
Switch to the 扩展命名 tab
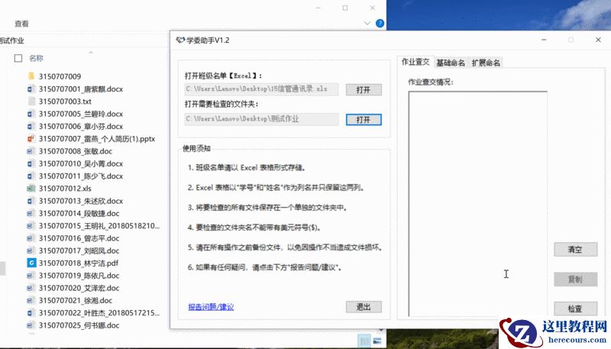[486, 63]
